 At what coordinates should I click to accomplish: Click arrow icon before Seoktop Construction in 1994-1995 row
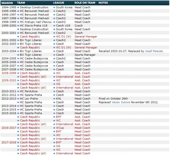point(18,7)
